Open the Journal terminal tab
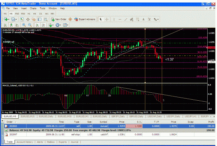The image size is (217, 146). tap(74, 142)
